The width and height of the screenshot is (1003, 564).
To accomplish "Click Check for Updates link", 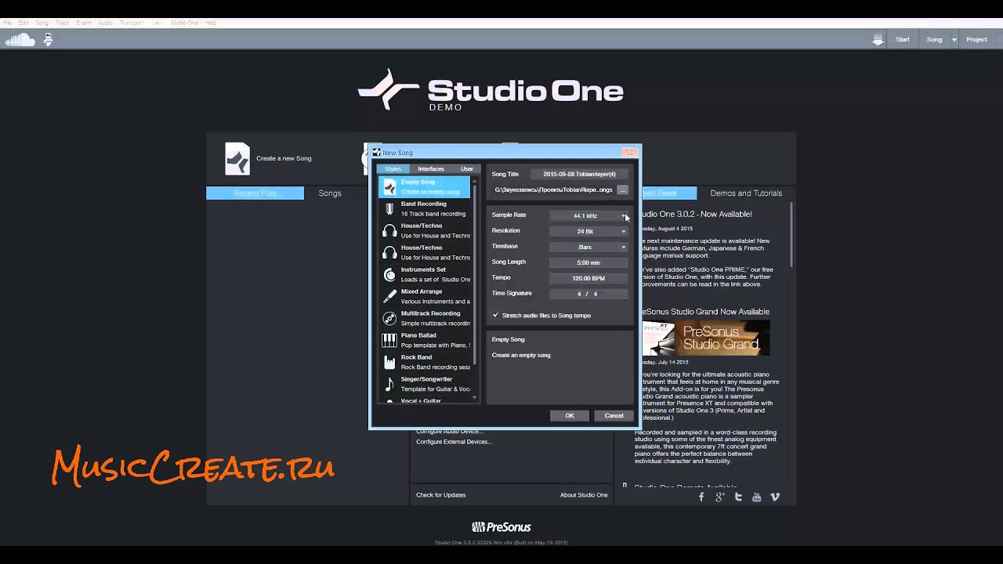I will 440,495.
